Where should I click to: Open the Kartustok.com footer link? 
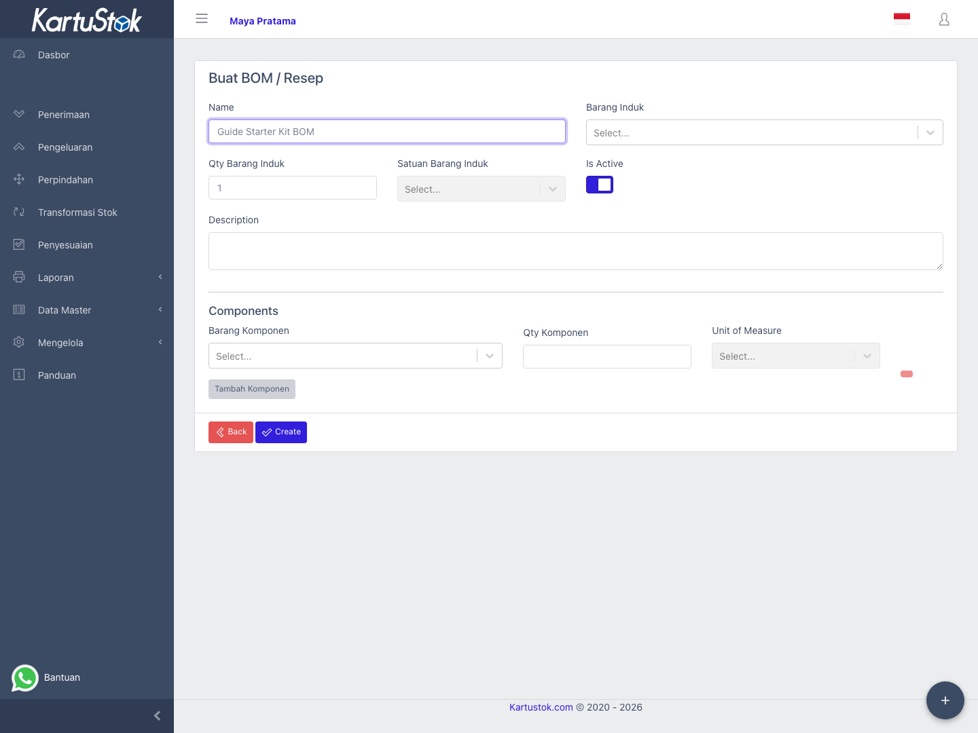[541, 707]
